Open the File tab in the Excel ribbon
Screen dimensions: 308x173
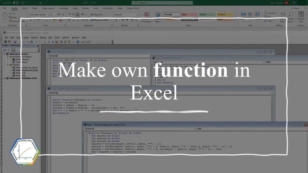[4, 8]
